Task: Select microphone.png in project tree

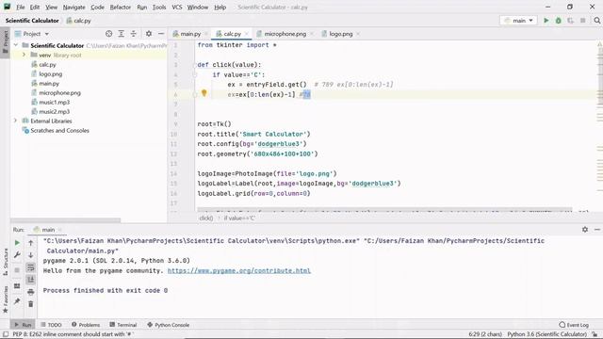Action: click(59, 92)
